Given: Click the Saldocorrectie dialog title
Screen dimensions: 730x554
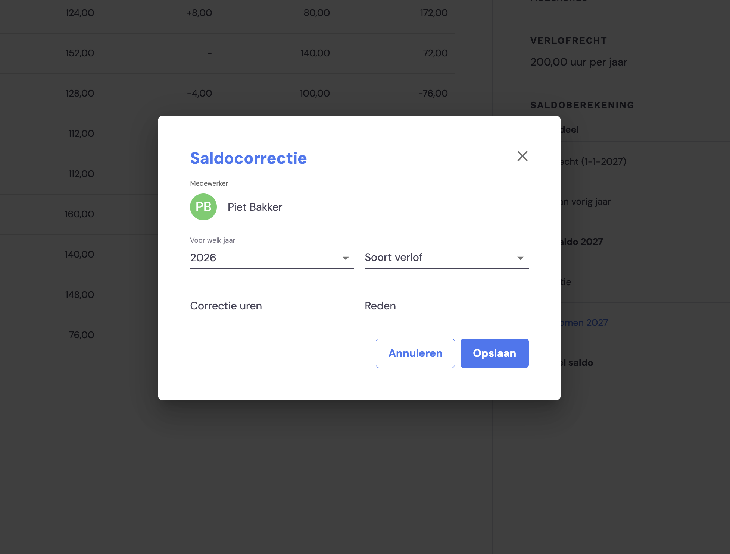Looking at the screenshot, I should click(249, 158).
